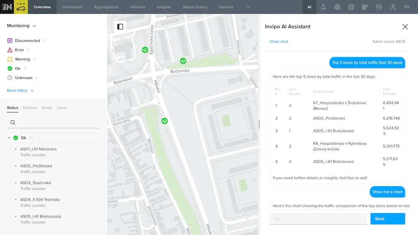Click the 5,301,775 total vehicles value
418x235 pixels.
(x=391, y=146)
